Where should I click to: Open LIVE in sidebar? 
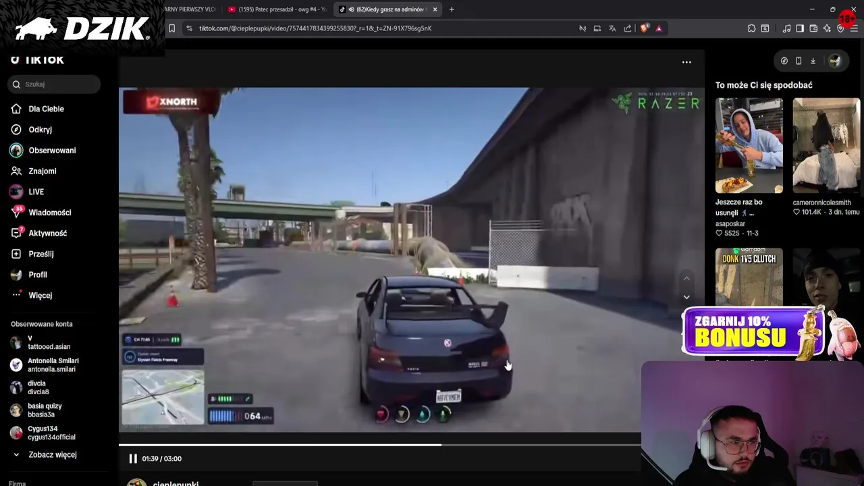pos(36,192)
